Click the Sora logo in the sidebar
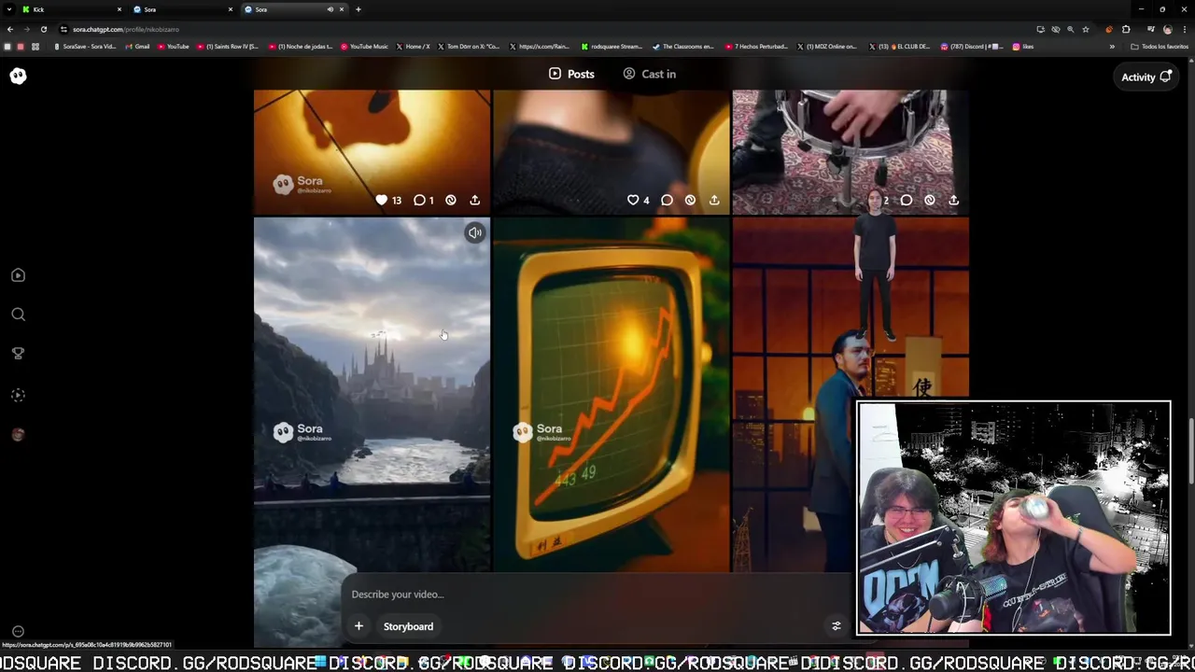 click(18, 77)
